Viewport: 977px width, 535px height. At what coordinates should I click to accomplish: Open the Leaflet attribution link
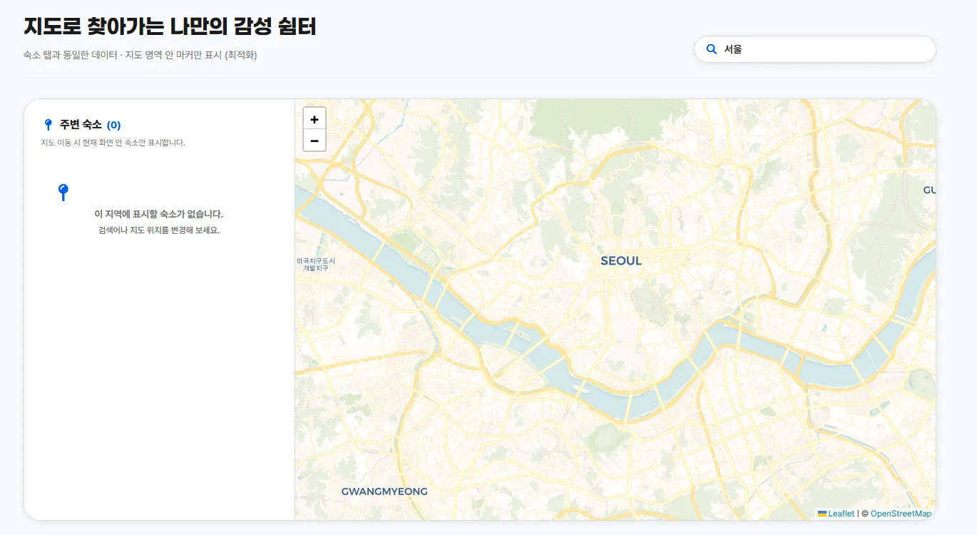point(841,514)
